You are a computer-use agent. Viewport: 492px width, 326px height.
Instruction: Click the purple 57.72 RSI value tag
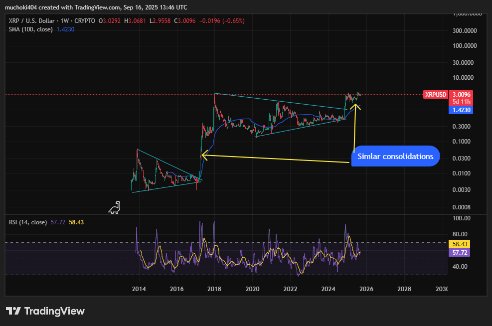point(460,253)
